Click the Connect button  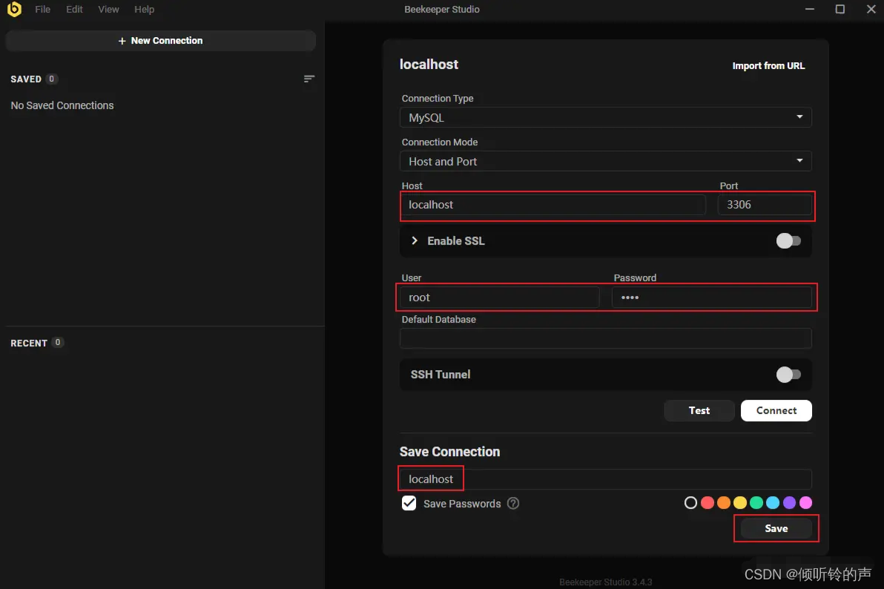tap(776, 411)
